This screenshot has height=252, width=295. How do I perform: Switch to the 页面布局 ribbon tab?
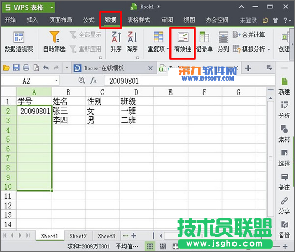point(61,20)
